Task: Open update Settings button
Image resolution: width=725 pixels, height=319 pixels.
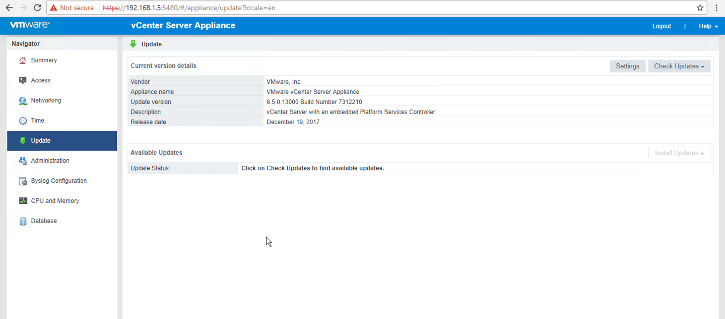Action: pos(627,66)
